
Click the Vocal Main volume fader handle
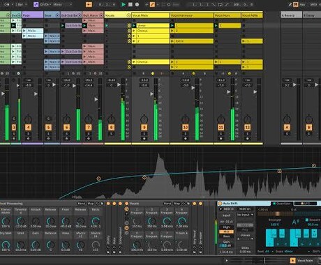pyautogui.click(x=151, y=93)
